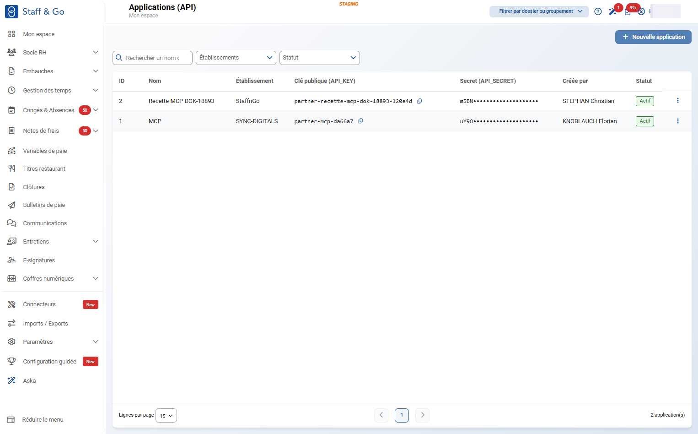This screenshot has height=434, width=698.
Task: Focus the Rechercher un nom search field
Action: (x=152, y=58)
